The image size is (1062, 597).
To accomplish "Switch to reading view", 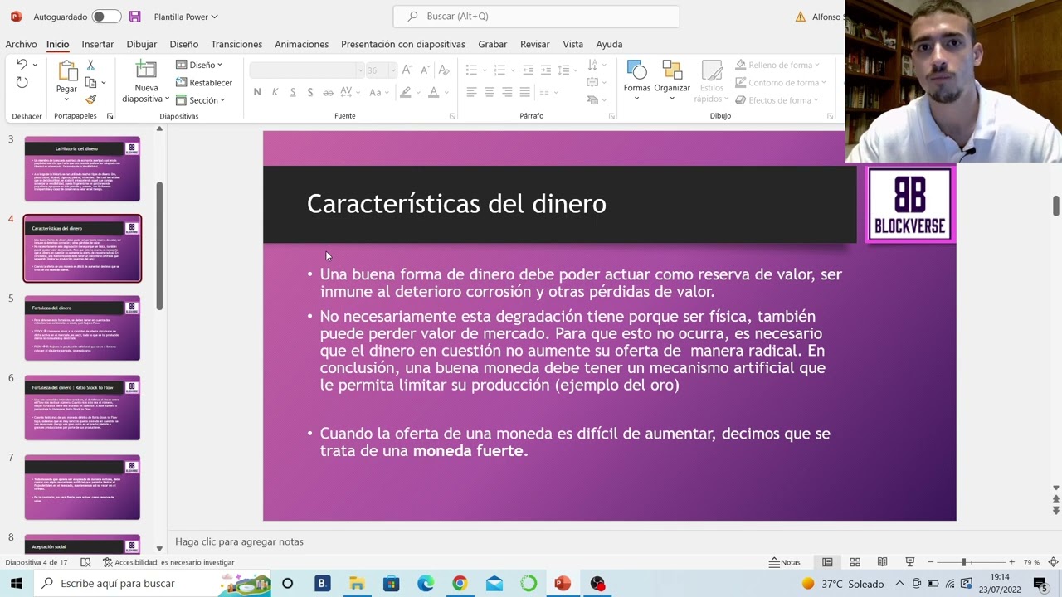I will coord(882,562).
